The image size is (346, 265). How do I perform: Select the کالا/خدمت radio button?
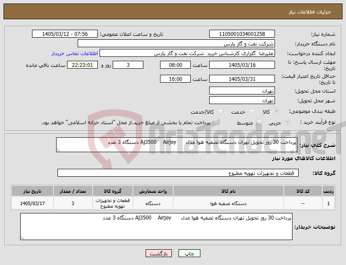[x=220, y=111]
